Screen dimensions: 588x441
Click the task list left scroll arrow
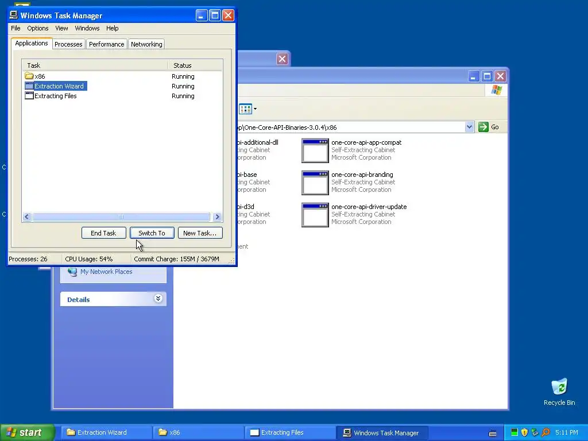point(27,216)
